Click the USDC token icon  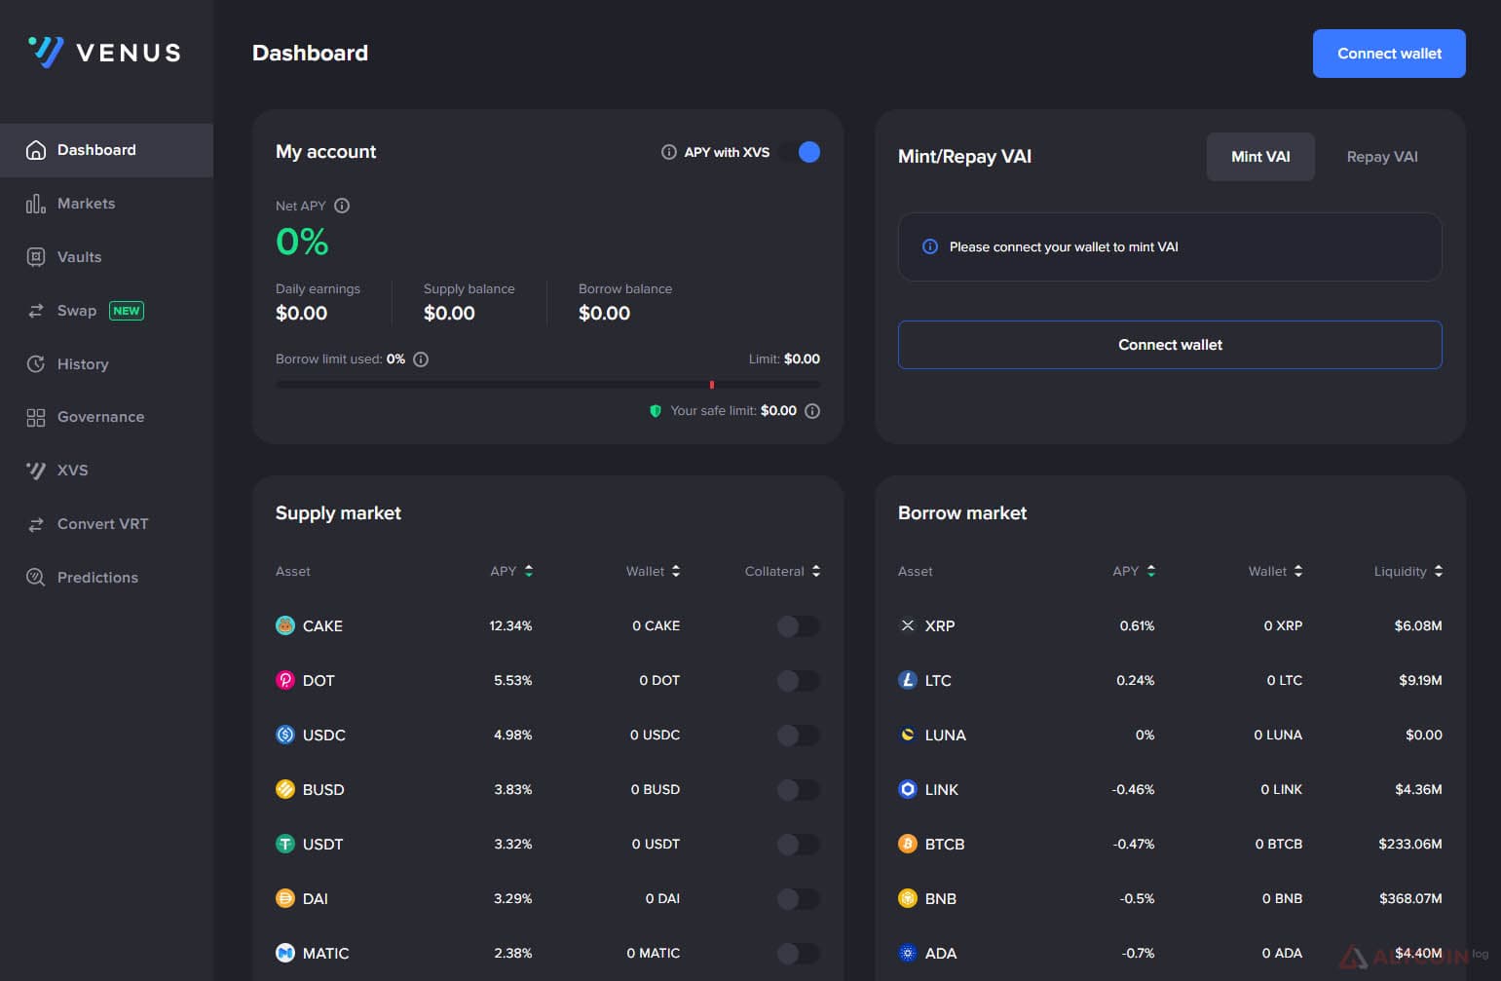coord(285,735)
